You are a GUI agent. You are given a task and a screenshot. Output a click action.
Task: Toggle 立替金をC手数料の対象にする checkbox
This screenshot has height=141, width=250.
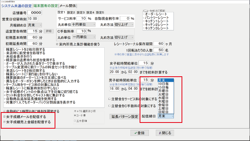click(110, 106)
